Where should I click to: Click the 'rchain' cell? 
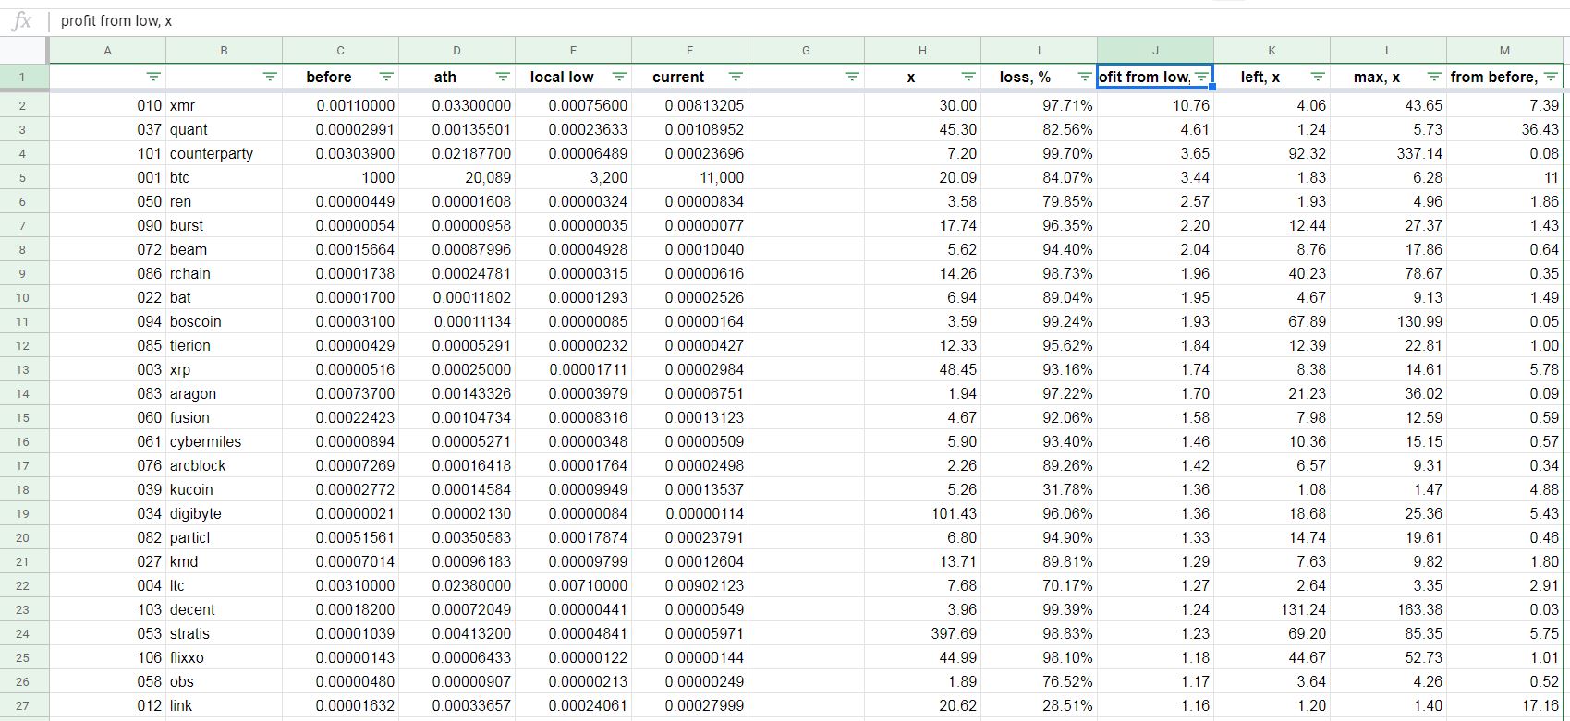click(224, 273)
